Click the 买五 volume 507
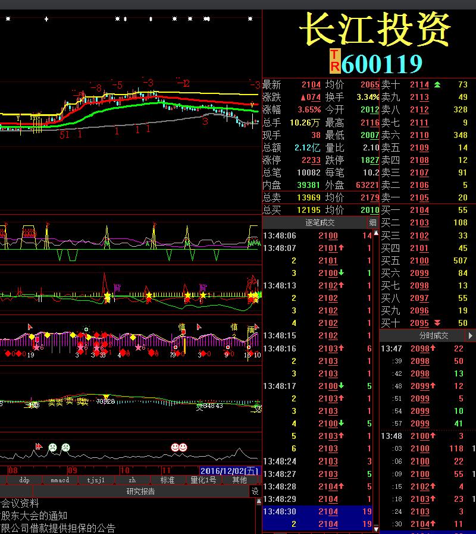Image resolution: width=476 pixels, height=534 pixels. (461, 260)
